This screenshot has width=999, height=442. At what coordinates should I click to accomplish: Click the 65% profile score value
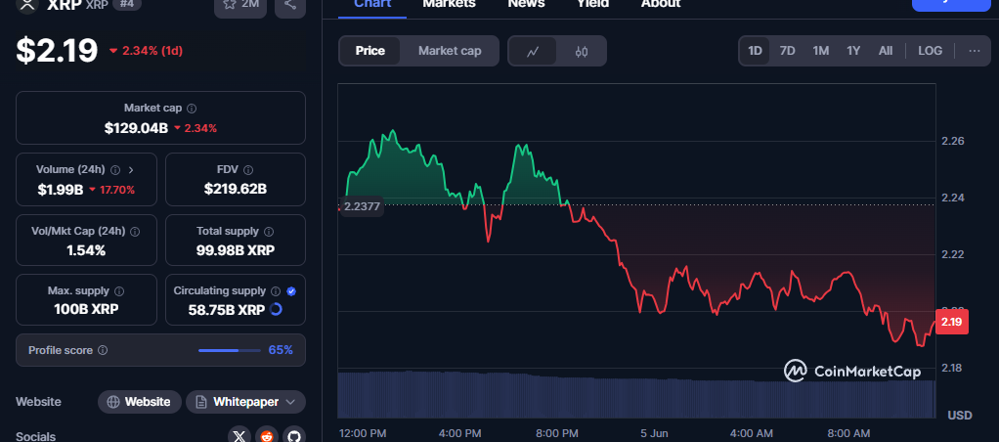click(281, 350)
